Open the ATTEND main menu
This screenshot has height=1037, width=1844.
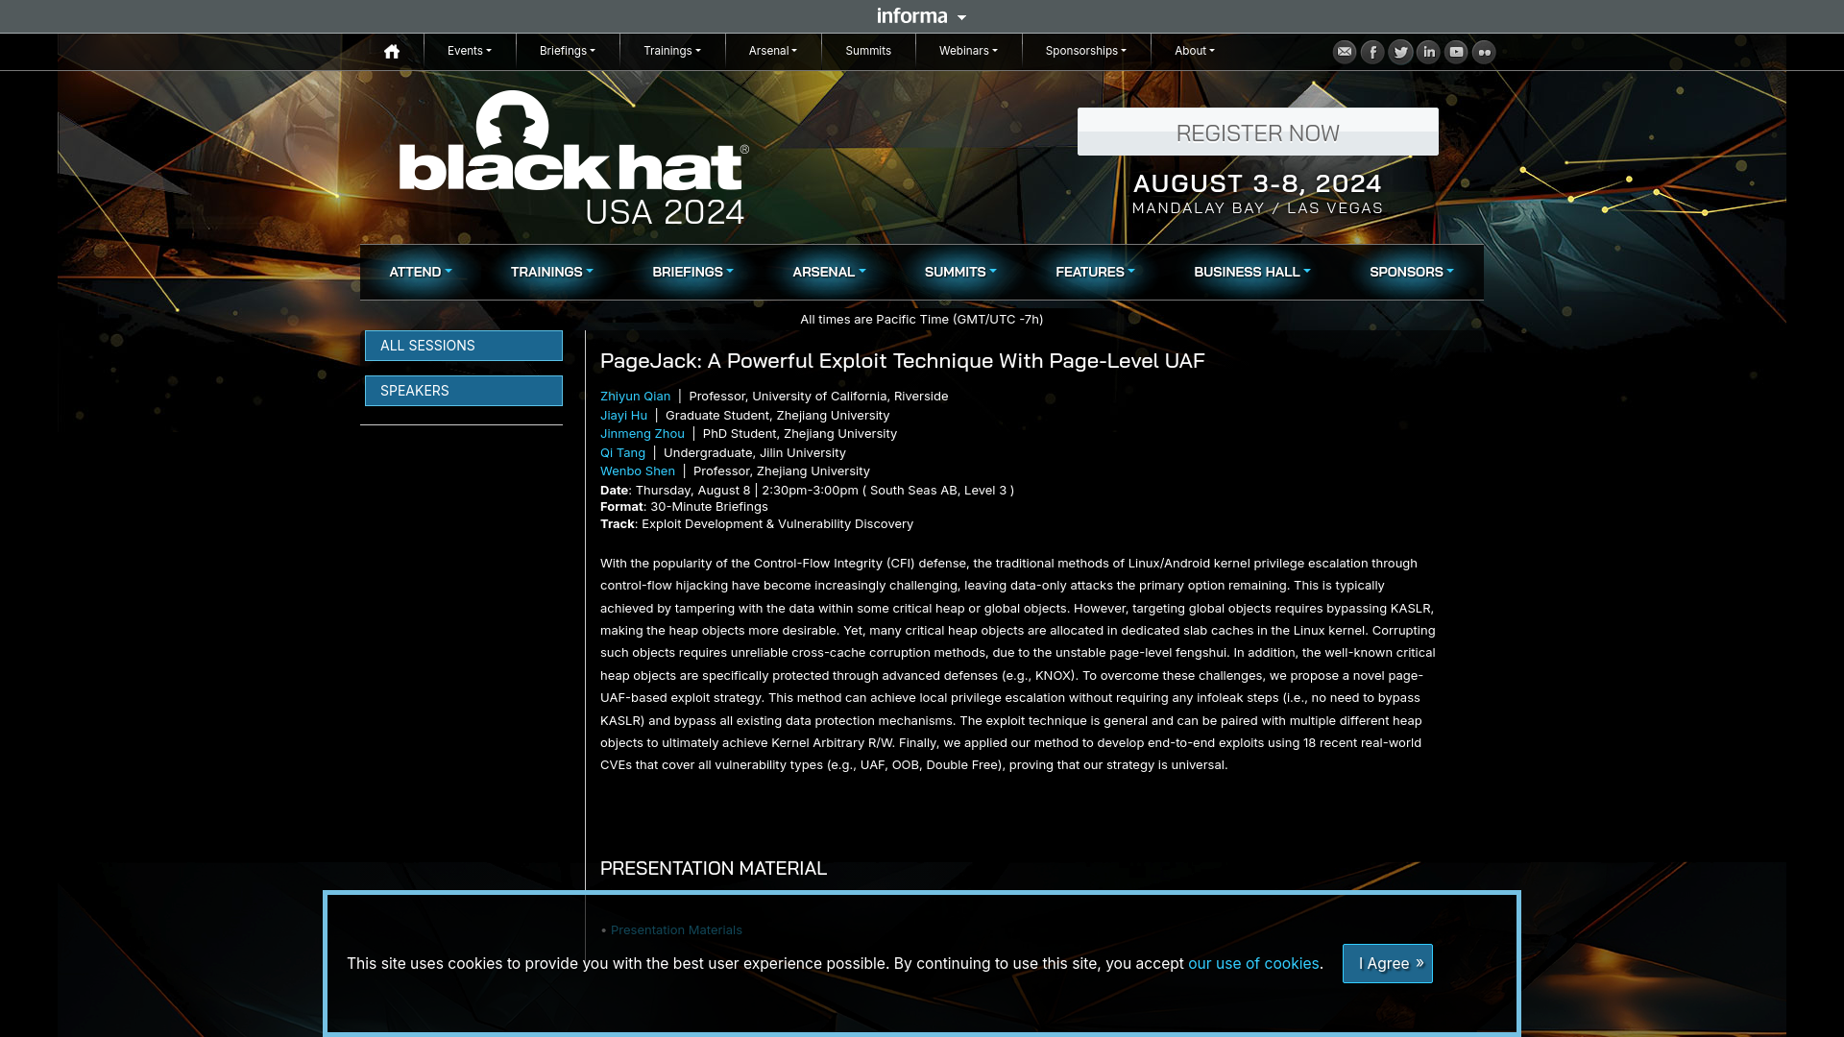[420, 272]
